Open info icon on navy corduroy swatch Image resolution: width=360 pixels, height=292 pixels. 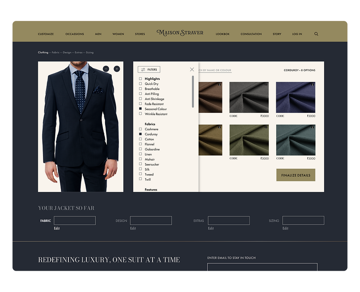[x=313, y=85]
